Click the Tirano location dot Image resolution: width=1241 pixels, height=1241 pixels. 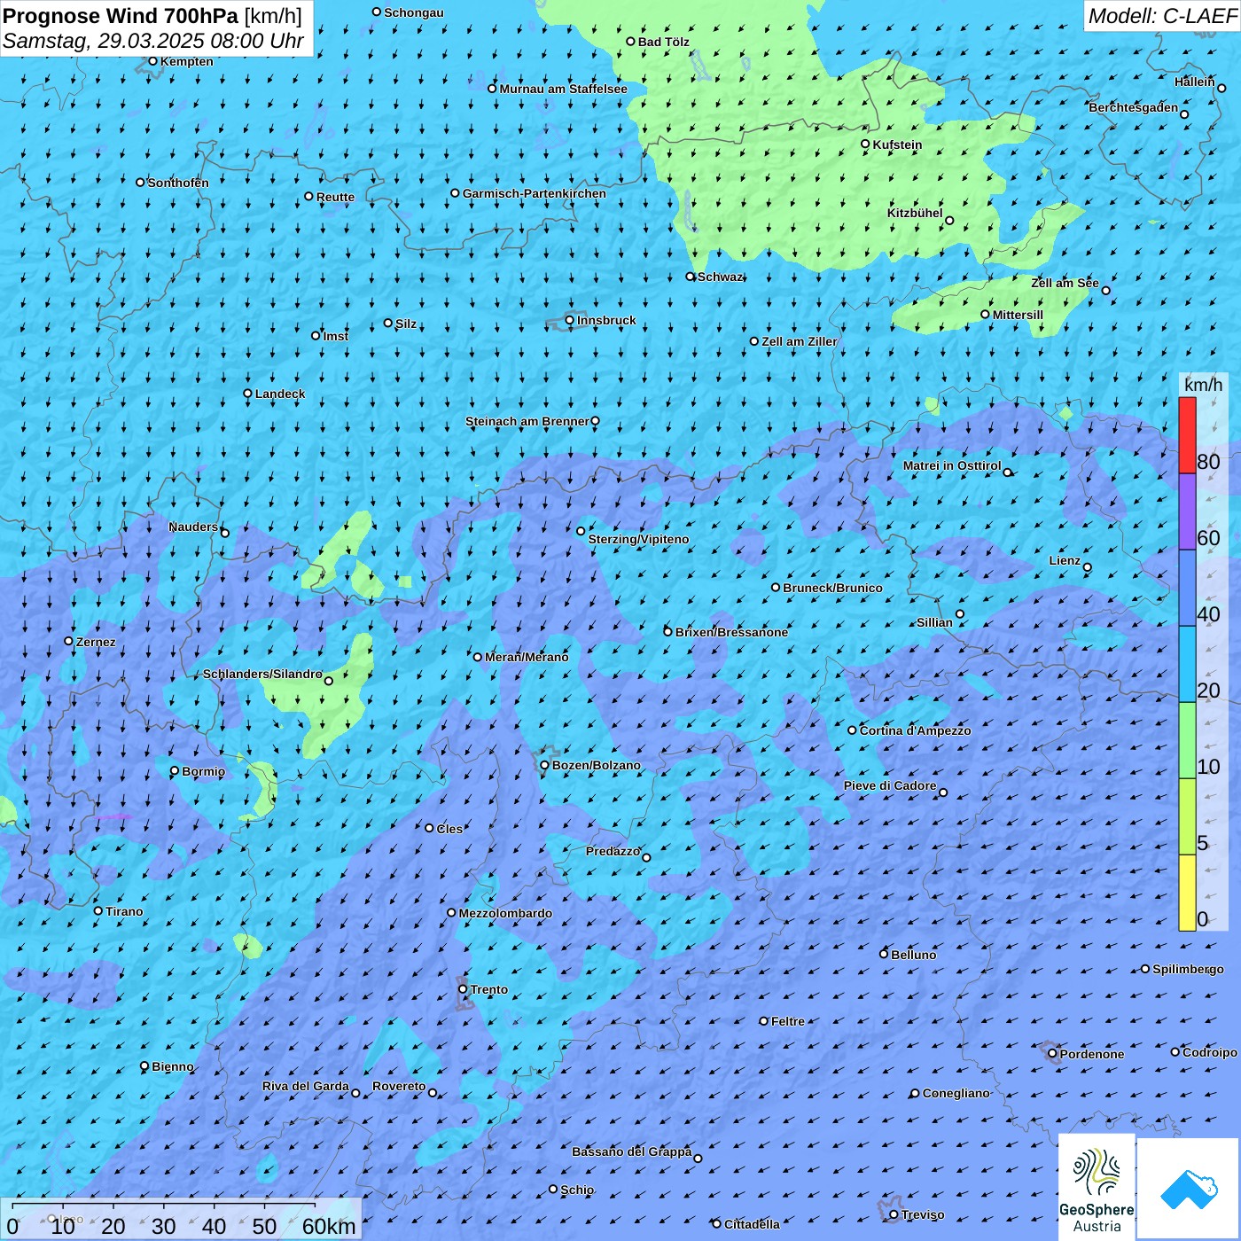pyautogui.click(x=98, y=910)
